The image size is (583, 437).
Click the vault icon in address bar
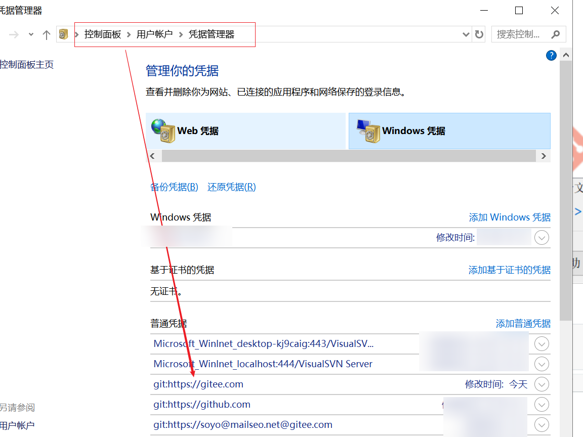coord(64,34)
